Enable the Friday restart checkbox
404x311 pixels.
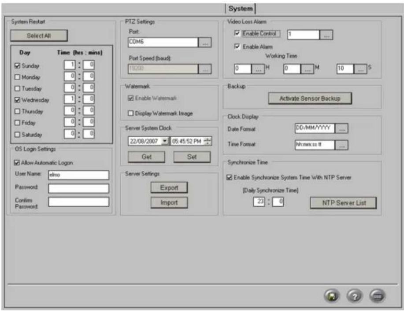tap(17, 122)
